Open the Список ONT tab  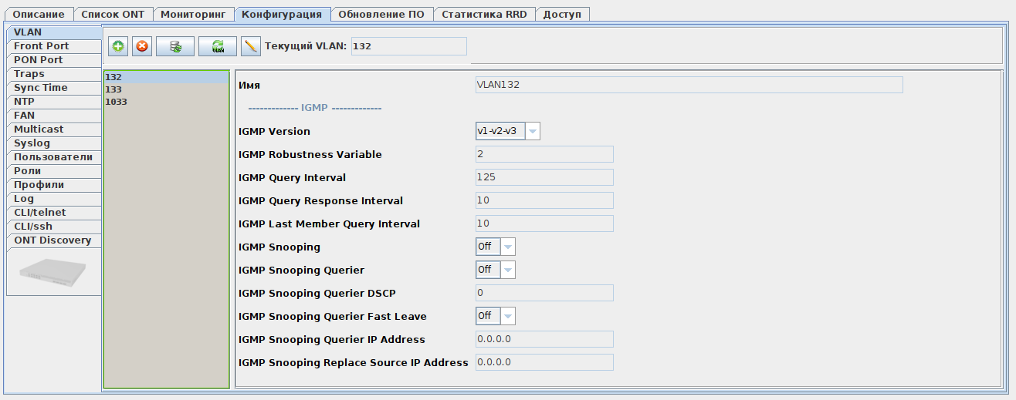[x=113, y=14]
